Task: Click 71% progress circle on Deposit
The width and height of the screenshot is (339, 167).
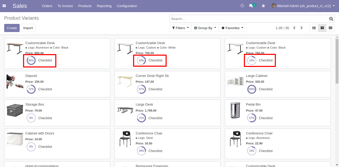Action: tap(31, 89)
